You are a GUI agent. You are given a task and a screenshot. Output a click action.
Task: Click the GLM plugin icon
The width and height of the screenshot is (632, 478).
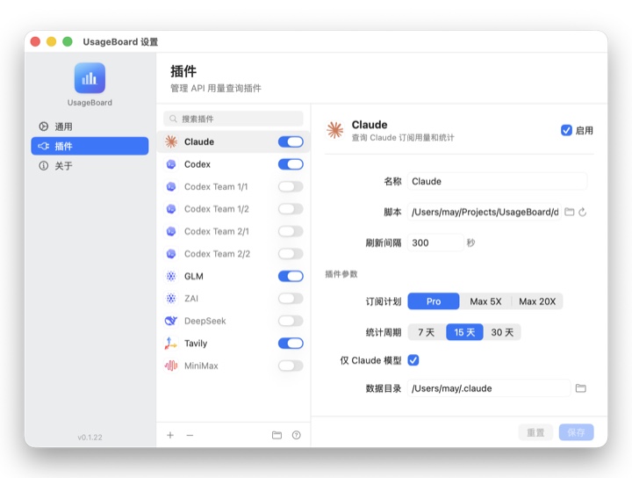click(x=171, y=276)
